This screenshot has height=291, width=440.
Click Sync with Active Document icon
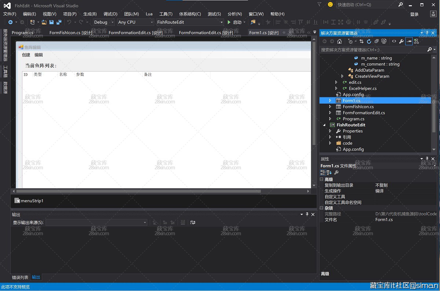362,41
